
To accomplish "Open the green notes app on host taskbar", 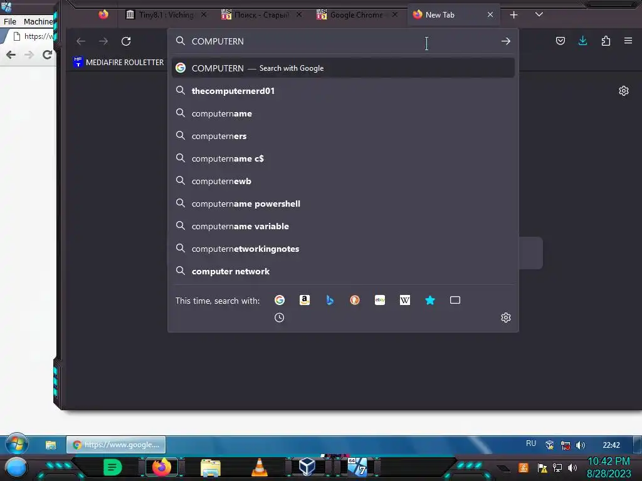I will 113,467.
